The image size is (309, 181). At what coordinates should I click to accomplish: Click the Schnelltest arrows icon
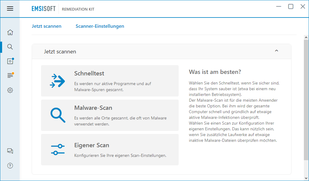(x=57, y=81)
